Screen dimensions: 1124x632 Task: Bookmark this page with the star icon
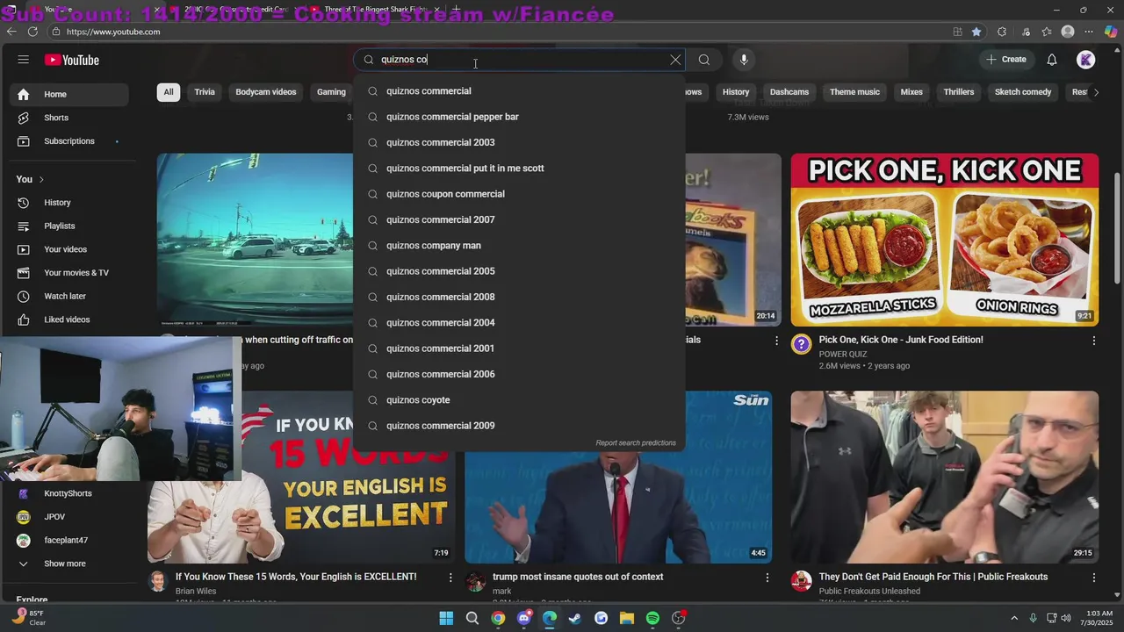coord(976,32)
